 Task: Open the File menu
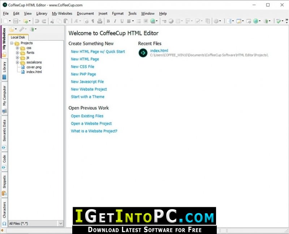point(6,13)
